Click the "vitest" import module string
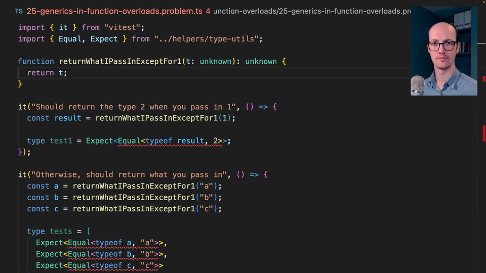The image size is (486, 273). 124,27
